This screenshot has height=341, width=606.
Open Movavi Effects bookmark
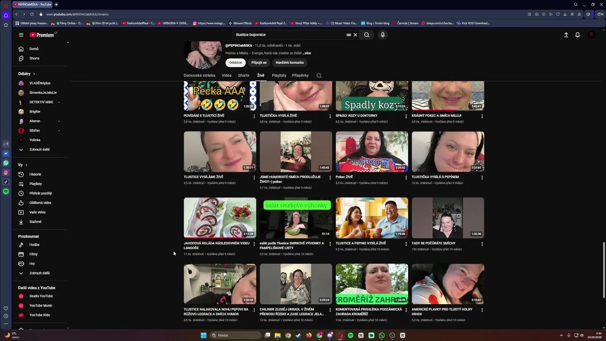240,23
